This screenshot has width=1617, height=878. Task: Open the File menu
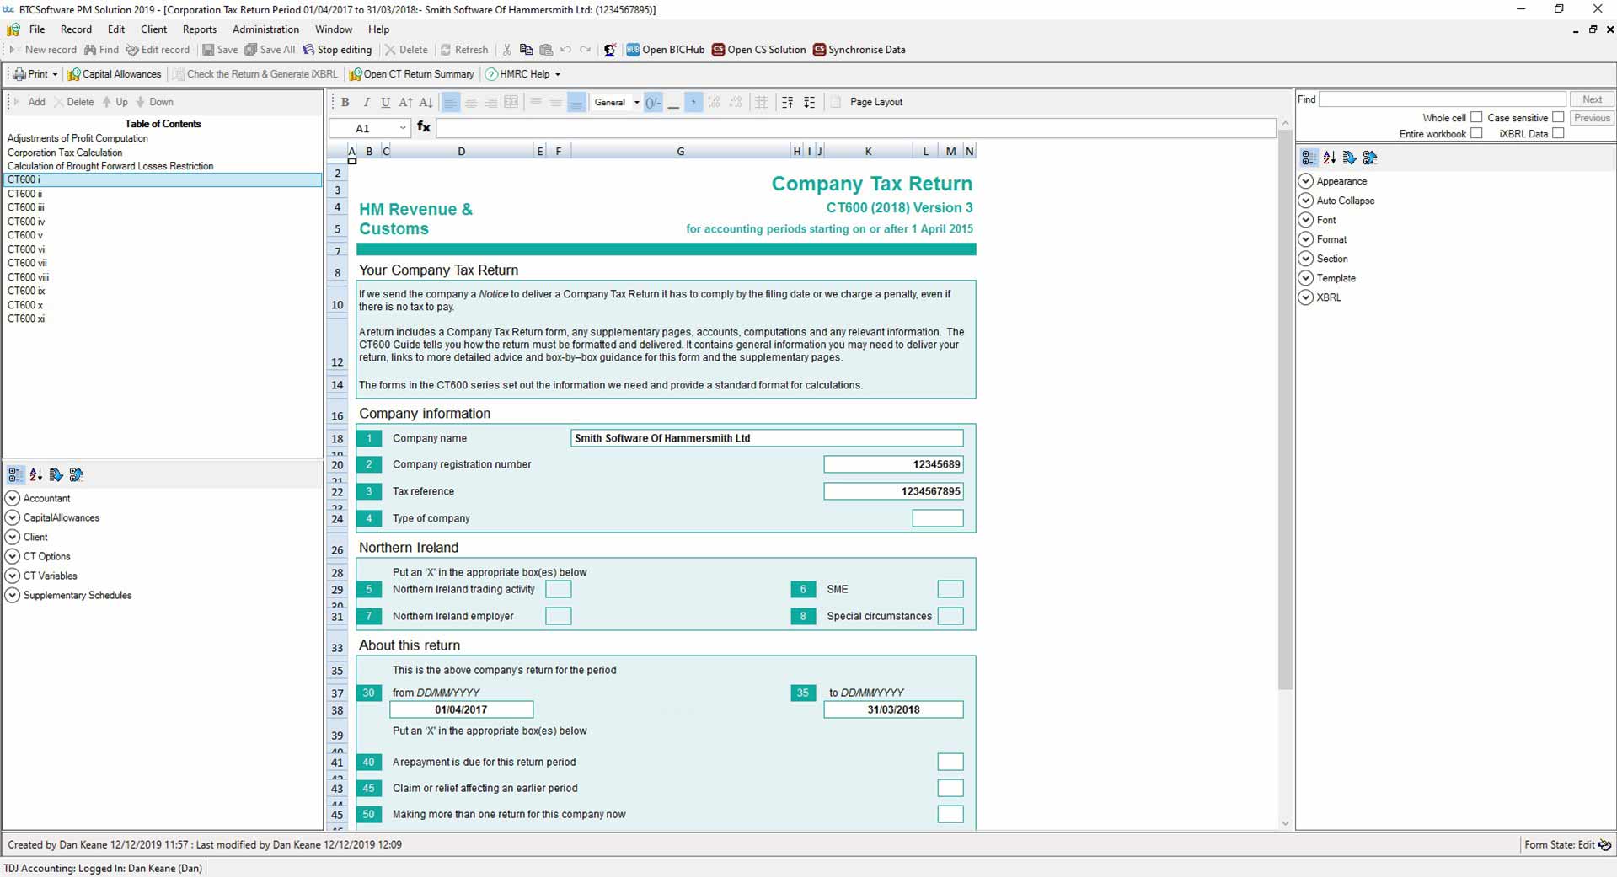click(37, 29)
